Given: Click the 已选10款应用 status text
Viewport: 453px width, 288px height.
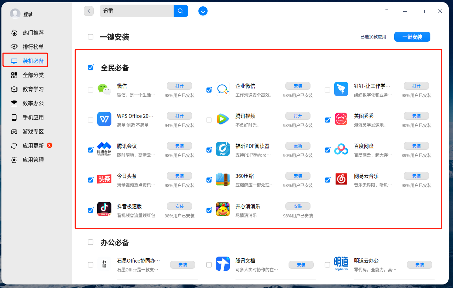Looking at the screenshot, I should [373, 37].
